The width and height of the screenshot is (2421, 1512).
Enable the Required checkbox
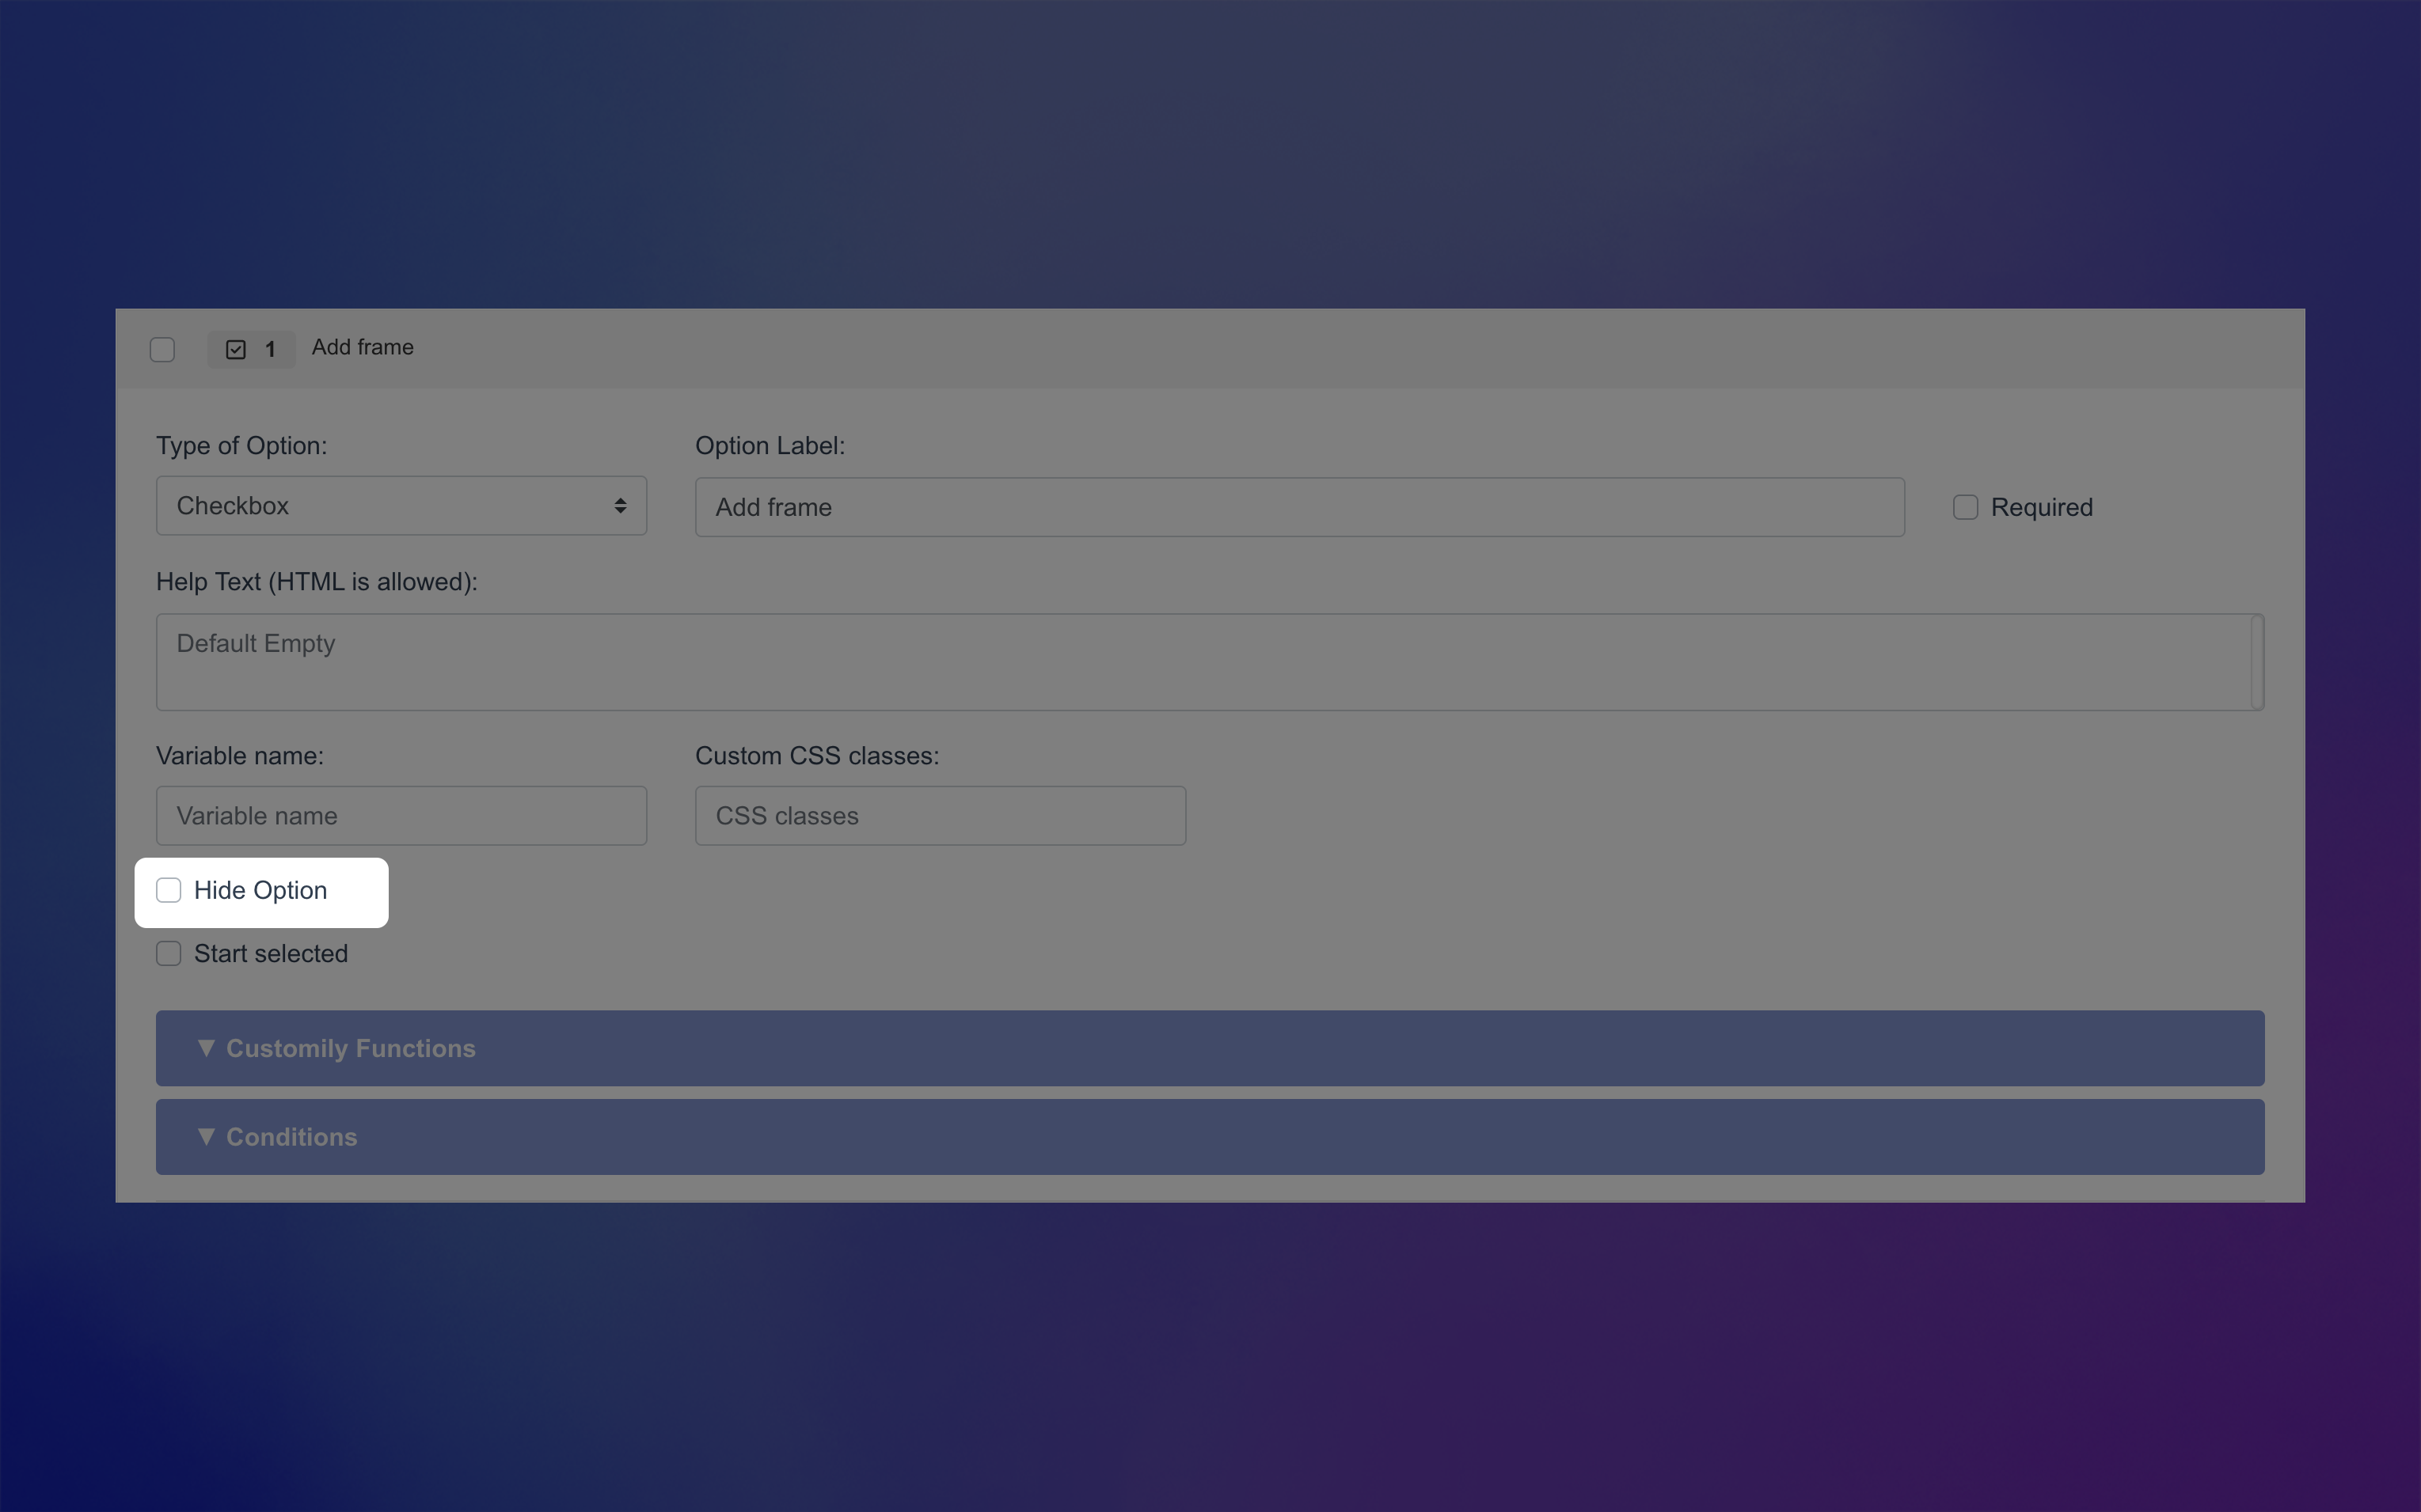tap(1965, 507)
